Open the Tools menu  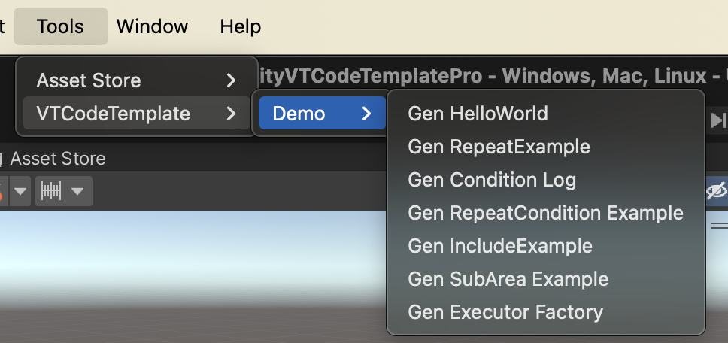(x=60, y=26)
